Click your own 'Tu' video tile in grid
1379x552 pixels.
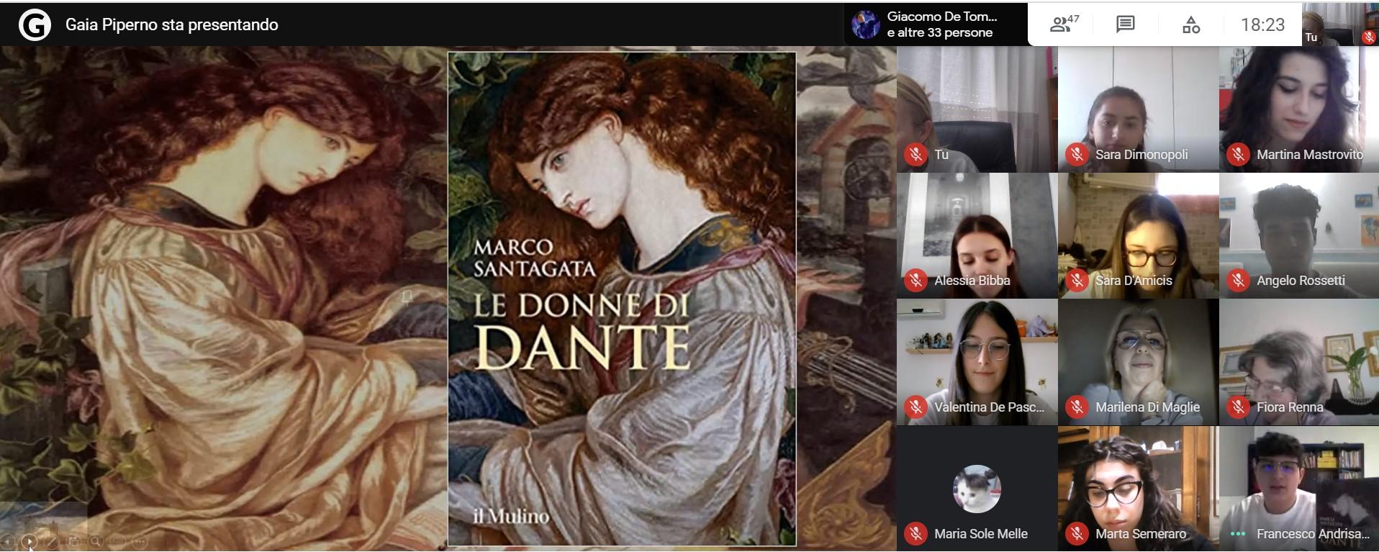tap(977, 109)
